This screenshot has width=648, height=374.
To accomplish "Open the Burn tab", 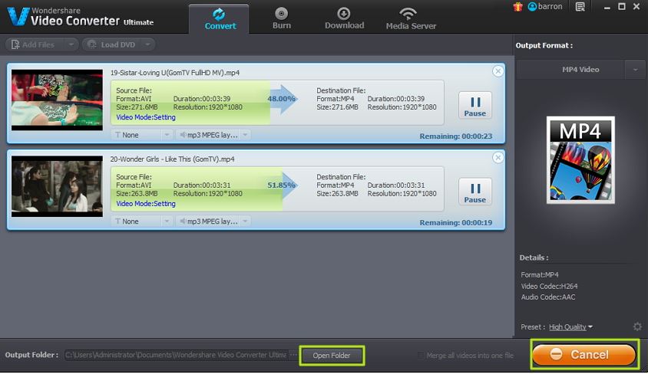I will [282, 19].
